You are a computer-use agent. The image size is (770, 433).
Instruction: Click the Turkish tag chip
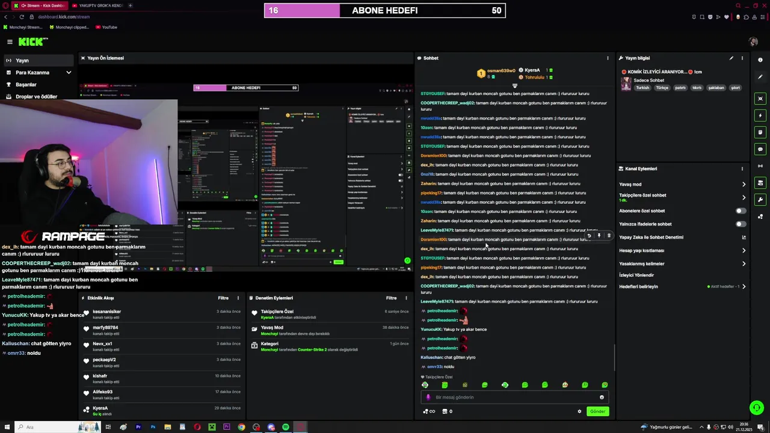(642, 88)
